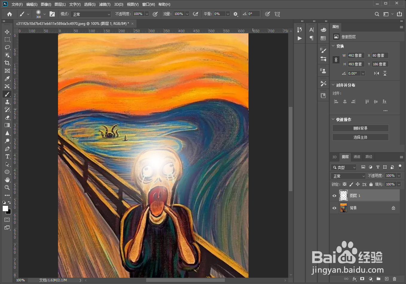Select the Eraser tool
The width and height of the screenshot is (406, 284).
coord(7,117)
